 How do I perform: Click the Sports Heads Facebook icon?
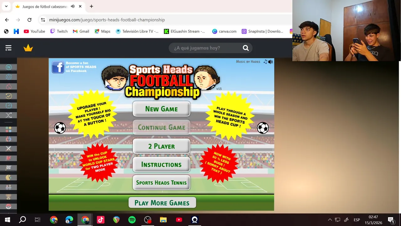pyautogui.click(x=58, y=67)
